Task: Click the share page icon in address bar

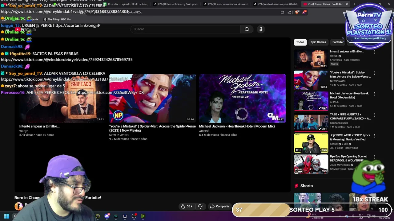Action: tap(289, 12)
